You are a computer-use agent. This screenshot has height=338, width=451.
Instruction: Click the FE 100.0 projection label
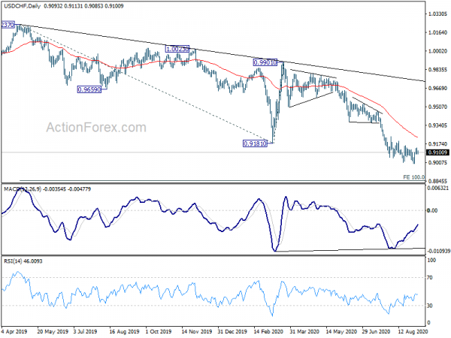tap(413, 177)
